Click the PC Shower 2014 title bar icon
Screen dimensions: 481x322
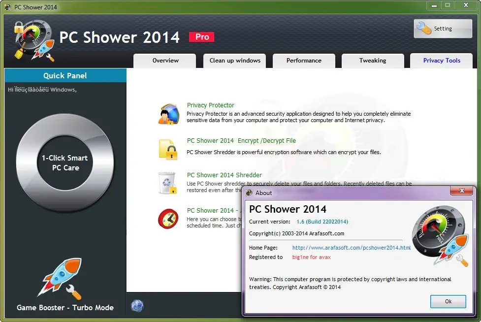click(x=8, y=7)
